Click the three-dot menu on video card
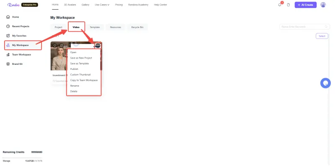The image size is (335, 166). [x=98, y=46]
